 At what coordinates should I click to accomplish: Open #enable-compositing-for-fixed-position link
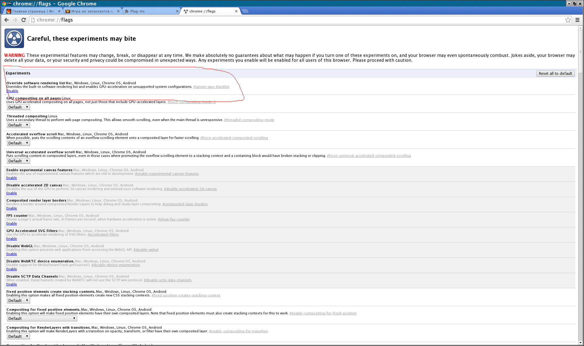click(x=323, y=313)
